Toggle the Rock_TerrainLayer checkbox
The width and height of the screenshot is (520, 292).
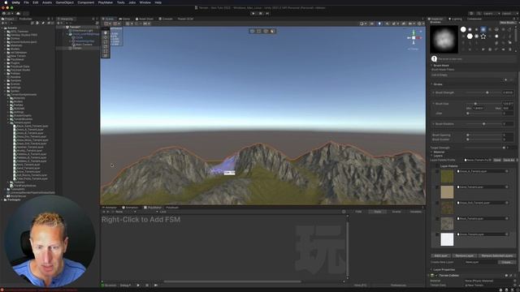[x=437, y=219]
